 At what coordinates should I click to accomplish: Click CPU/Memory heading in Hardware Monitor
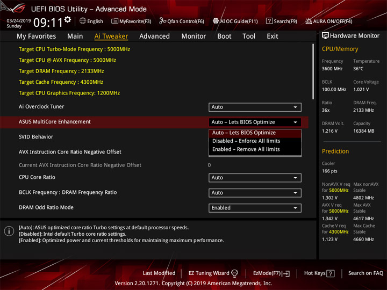(x=340, y=49)
